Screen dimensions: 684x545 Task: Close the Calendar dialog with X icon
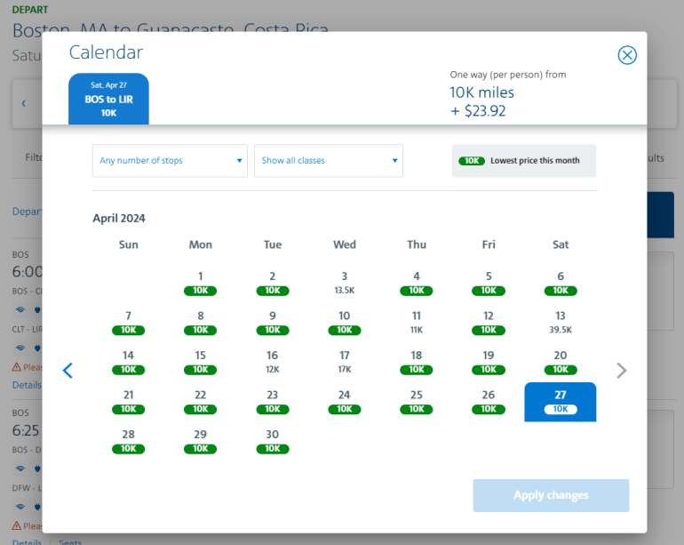[627, 55]
